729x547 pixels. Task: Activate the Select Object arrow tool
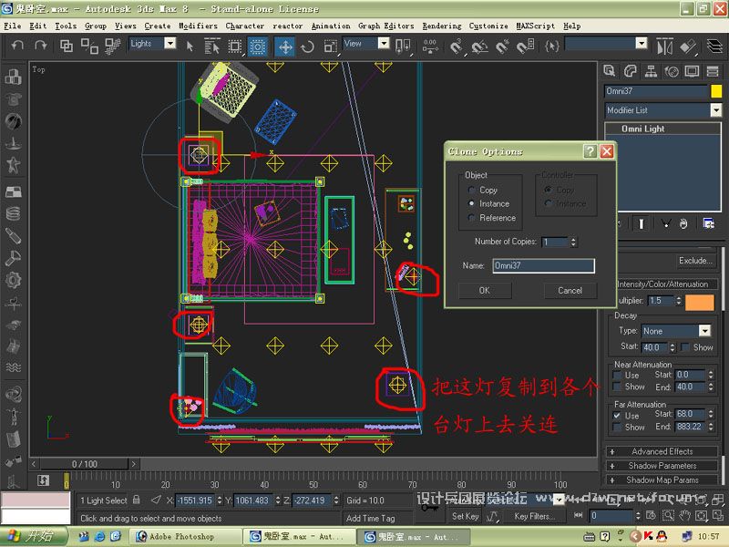[x=190, y=46]
